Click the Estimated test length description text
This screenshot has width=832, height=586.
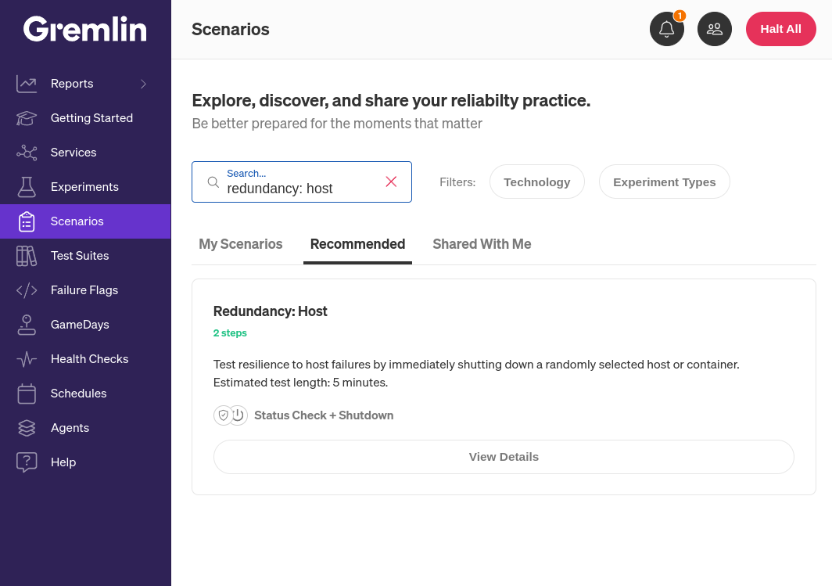click(300, 383)
